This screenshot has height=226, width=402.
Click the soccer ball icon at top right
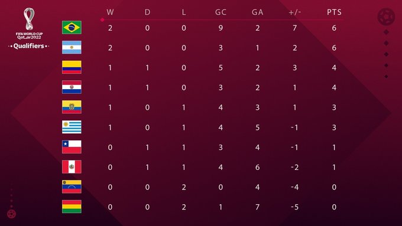386,17
